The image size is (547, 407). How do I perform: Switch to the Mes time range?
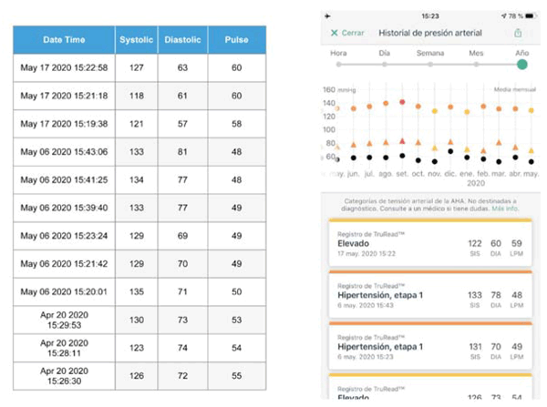pos(476,54)
